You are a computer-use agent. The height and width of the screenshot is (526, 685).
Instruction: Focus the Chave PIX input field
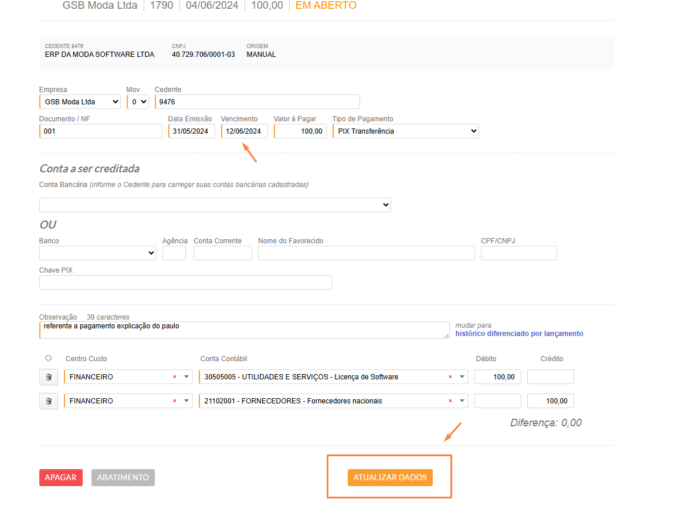pos(185,282)
